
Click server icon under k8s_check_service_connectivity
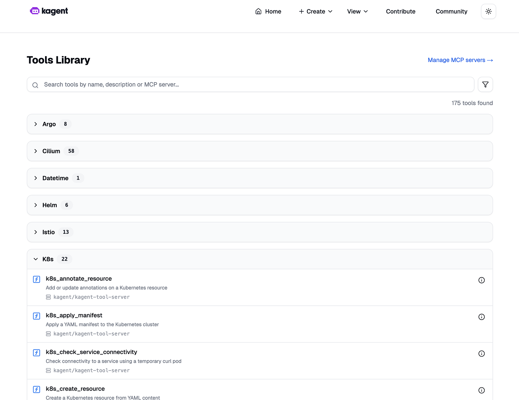point(48,370)
